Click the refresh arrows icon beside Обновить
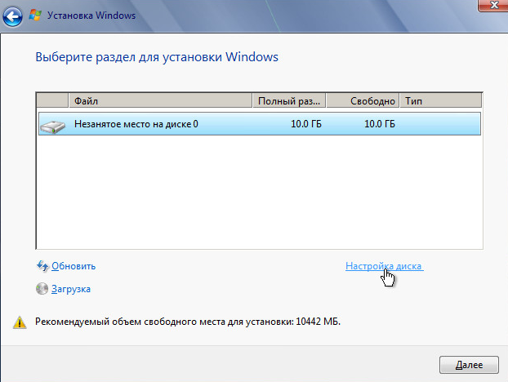Screen dimensions: 508x382 coord(42,266)
